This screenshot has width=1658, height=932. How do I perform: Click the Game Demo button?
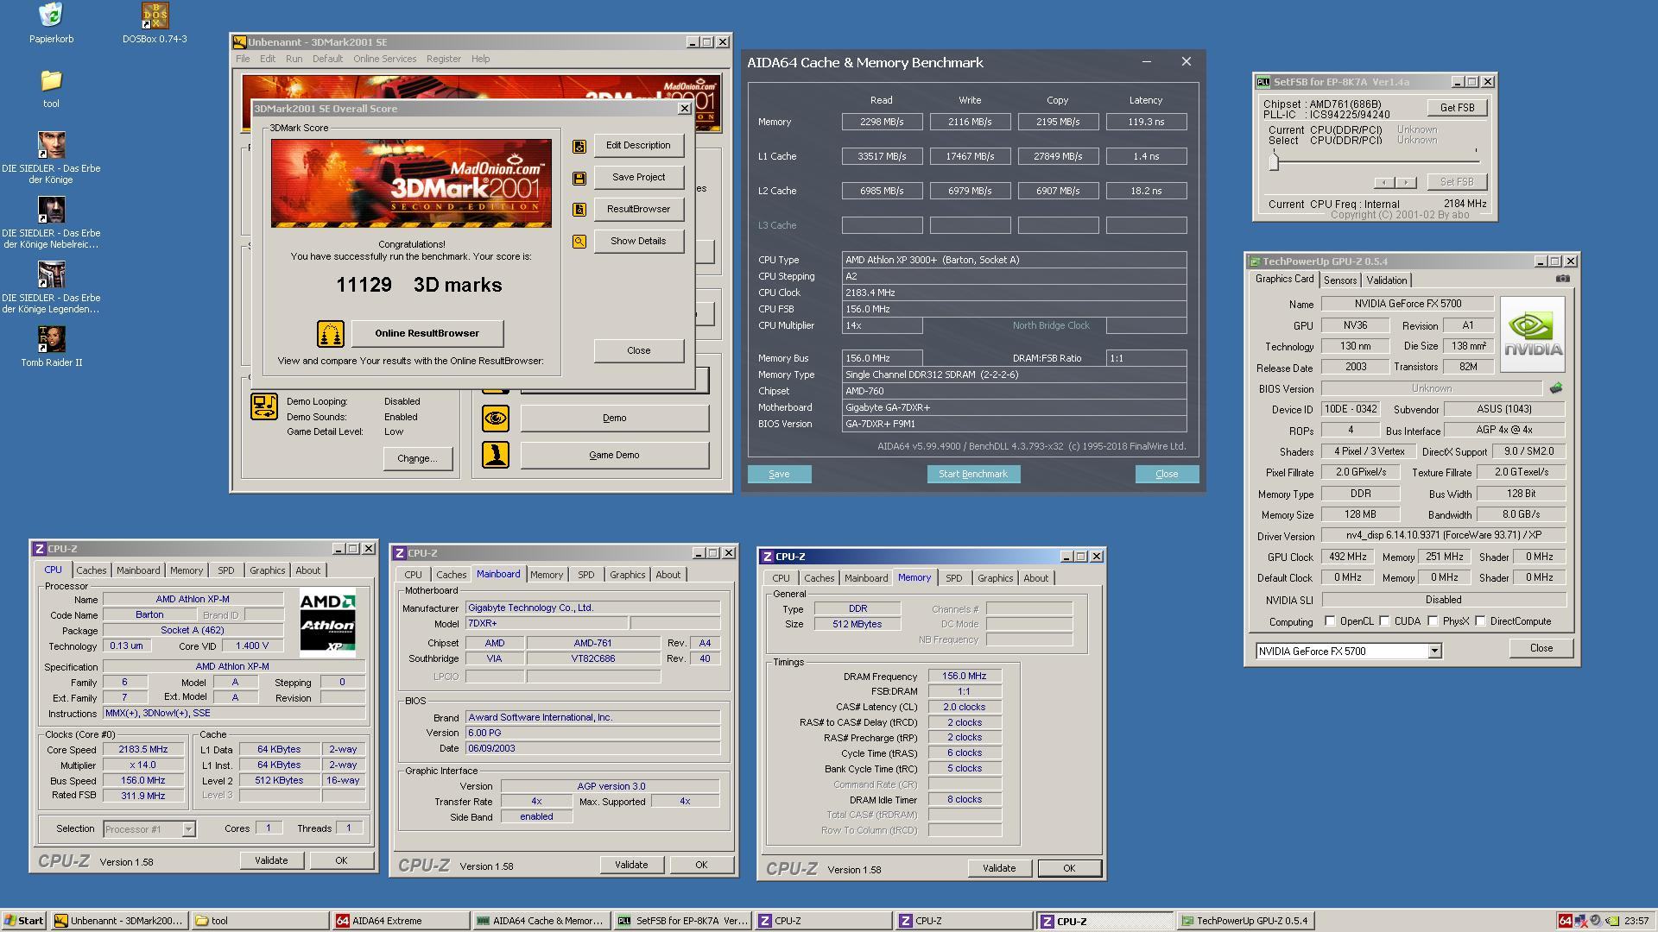[614, 455]
